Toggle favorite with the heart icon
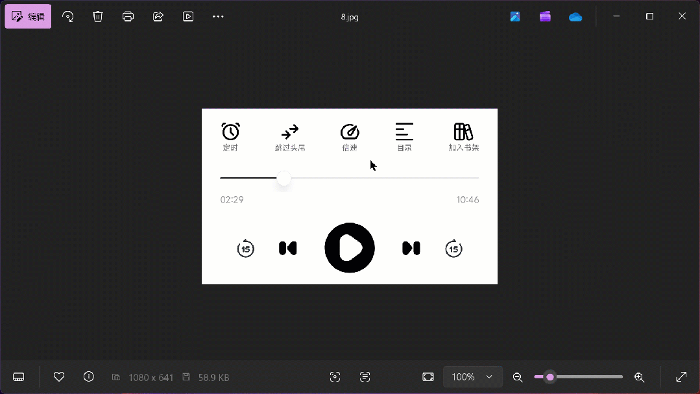 coord(59,376)
